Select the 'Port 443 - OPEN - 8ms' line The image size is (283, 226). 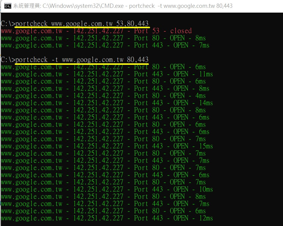105,89
